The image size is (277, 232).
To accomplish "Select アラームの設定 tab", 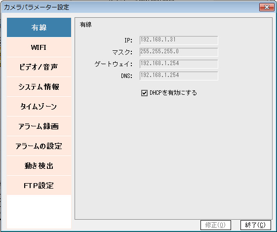I will coord(39,146).
